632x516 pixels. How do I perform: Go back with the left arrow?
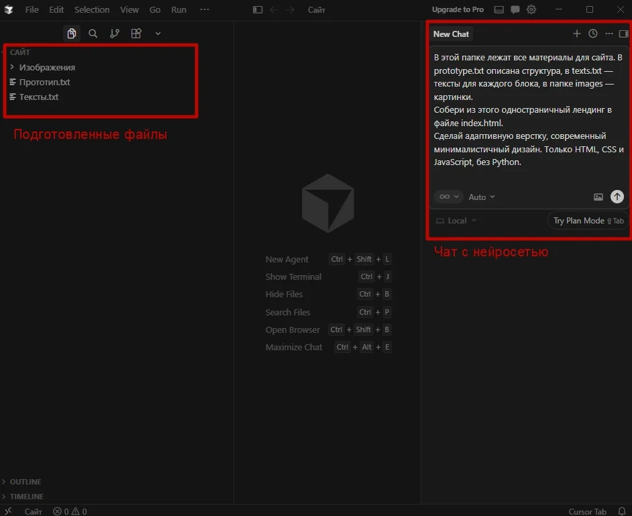click(274, 9)
